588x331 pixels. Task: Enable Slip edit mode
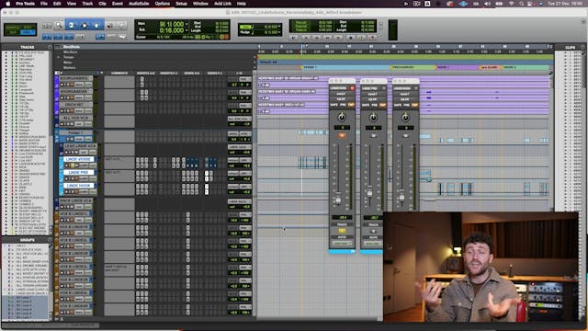pos(12,32)
